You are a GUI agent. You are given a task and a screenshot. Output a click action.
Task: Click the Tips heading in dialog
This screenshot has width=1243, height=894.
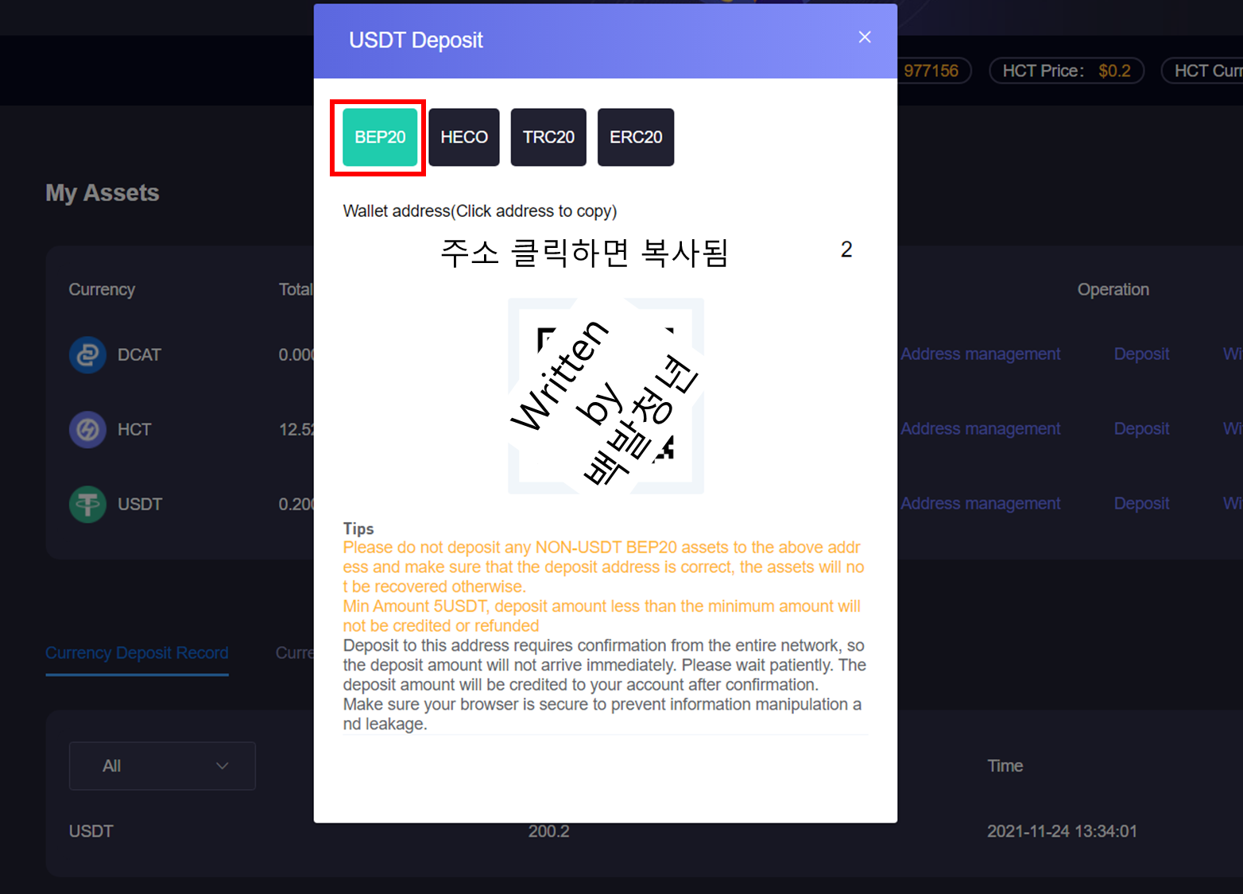tap(358, 528)
